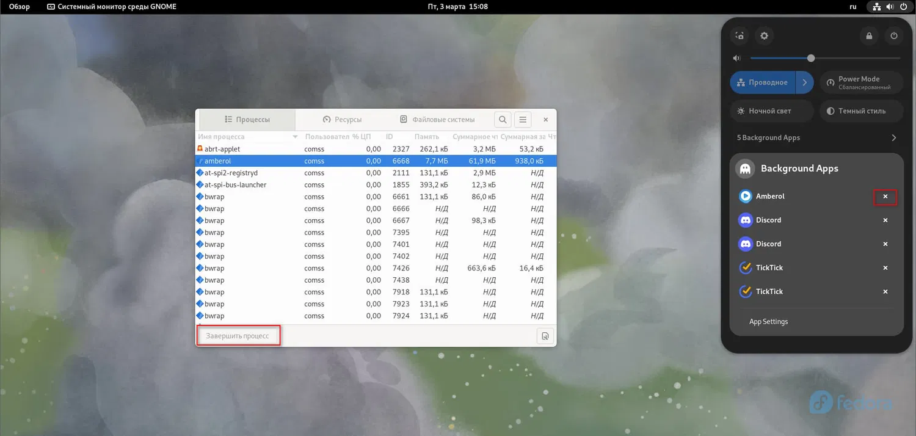Click the ID value 2327
This screenshot has width=916, height=436.
tap(401, 150)
